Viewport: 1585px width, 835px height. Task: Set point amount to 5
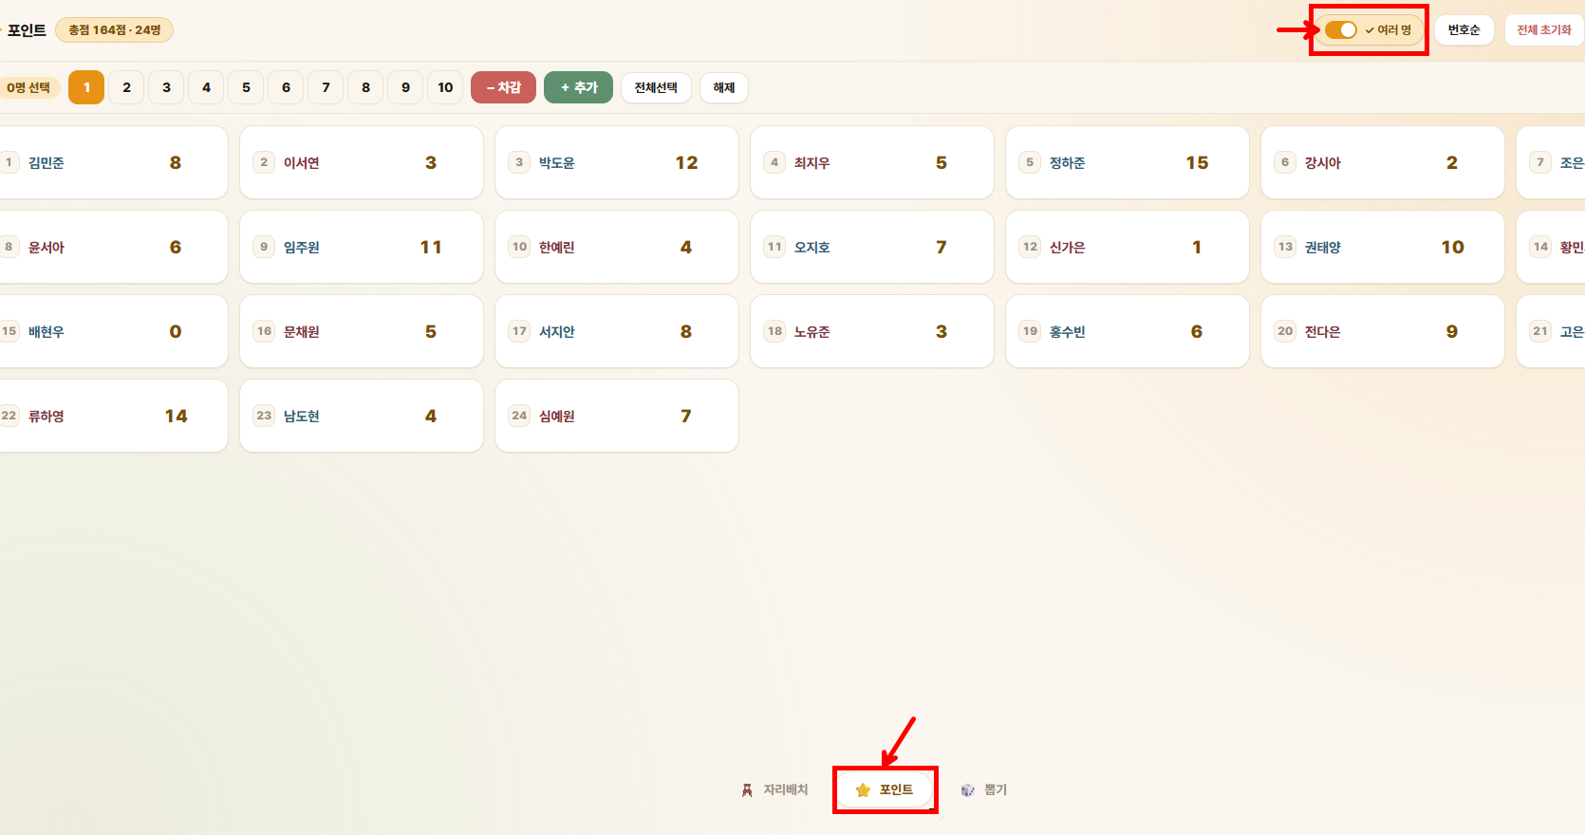(x=246, y=87)
